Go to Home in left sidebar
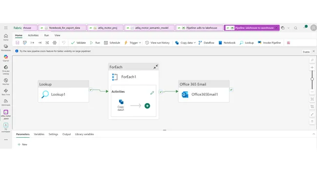The height and width of the screenshot is (178, 317). 6,37
